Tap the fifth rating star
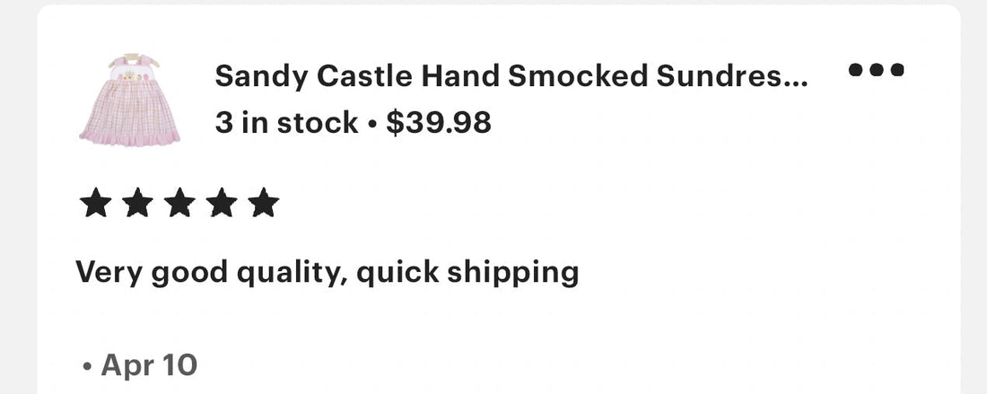The width and height of the screenshot is (987, 394). click(x=263, y=203)
